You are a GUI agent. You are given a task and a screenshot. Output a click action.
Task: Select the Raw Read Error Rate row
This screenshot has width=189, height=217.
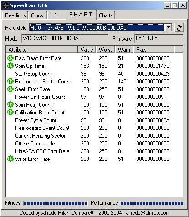(94, 58)
